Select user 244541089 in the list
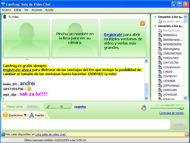 (x=170, y=90)
